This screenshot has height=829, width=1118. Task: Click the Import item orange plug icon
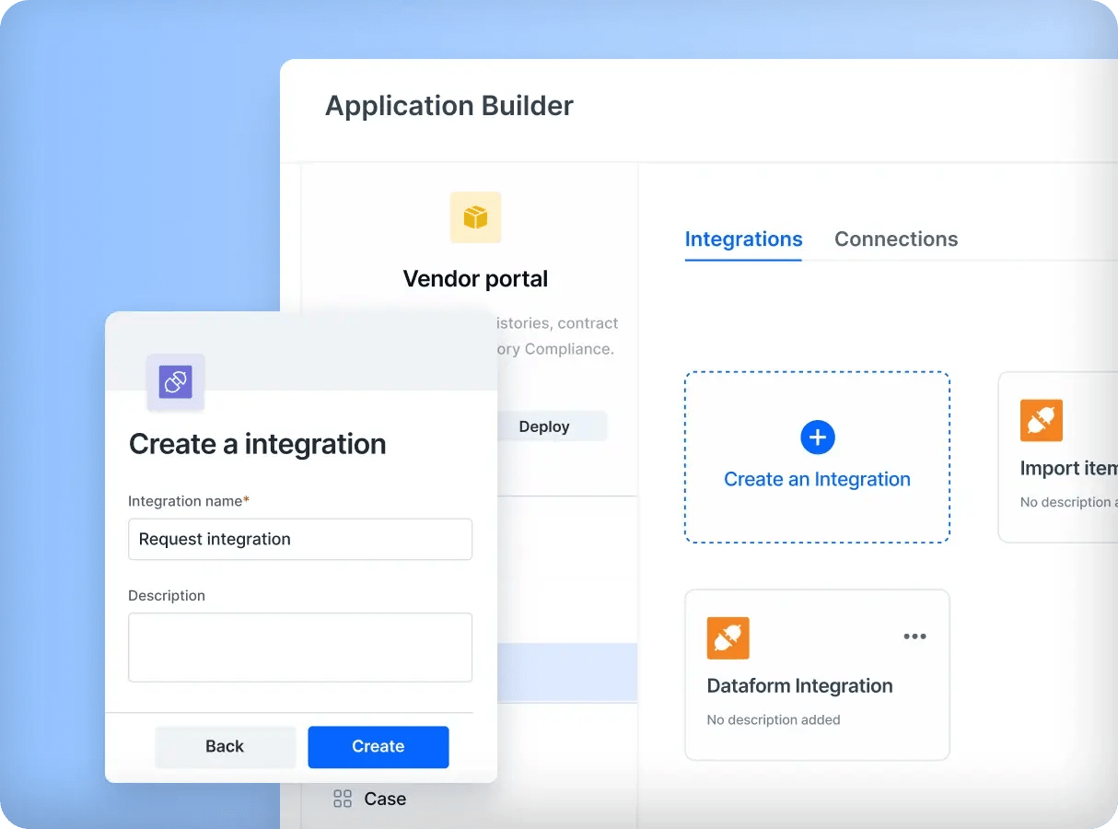[1041, 420]
